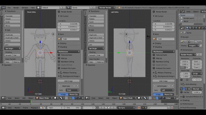Open the Scene properties tab icon
This screenshot has width=206, height=115.
pyautogui.click(x=193, y=28)
